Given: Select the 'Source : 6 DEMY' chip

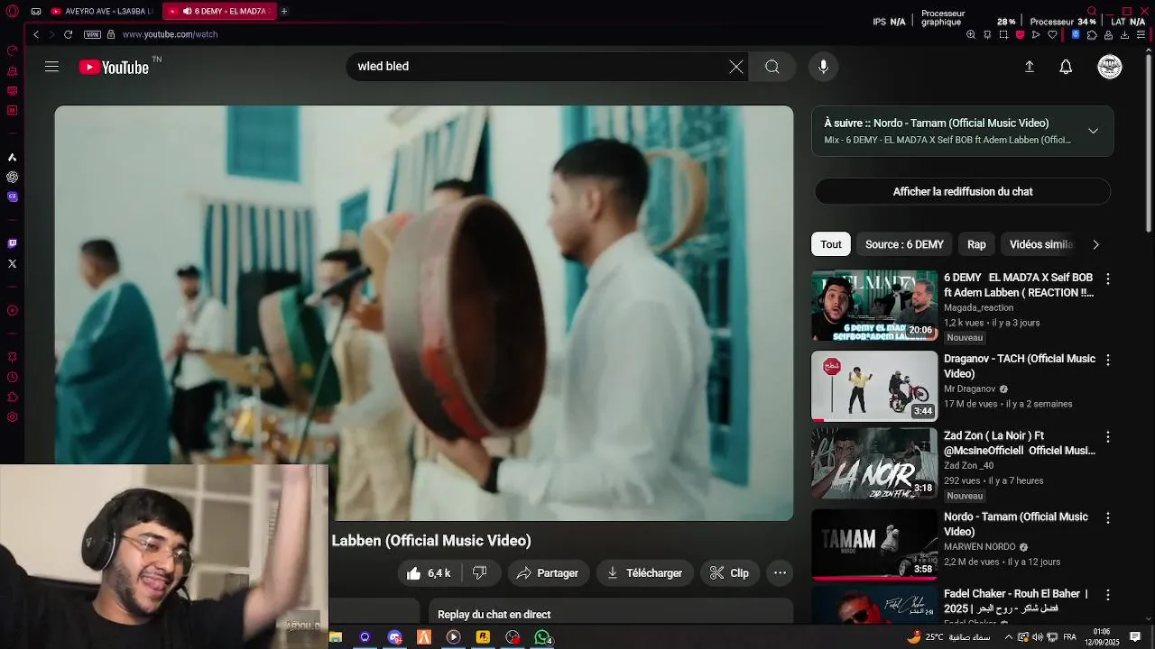Looking at the screenshot, I should point(904,244).
